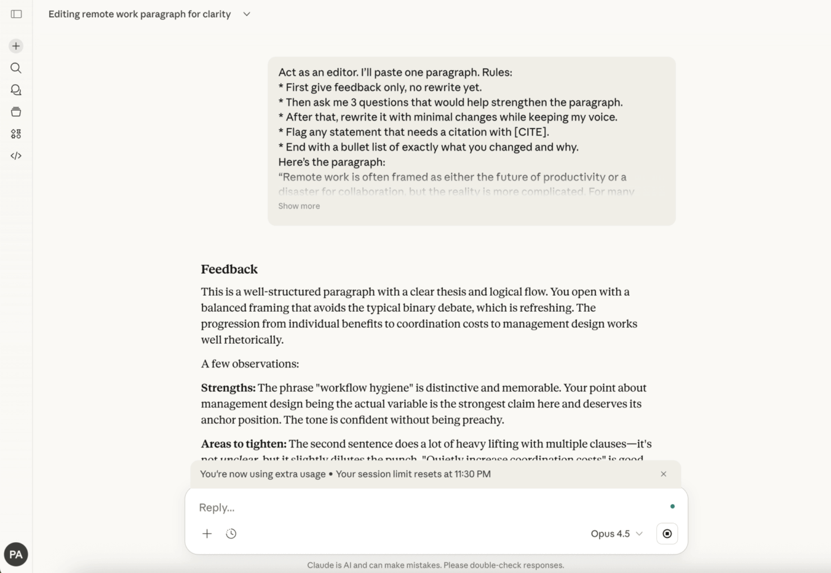
Task: Toggle the sidebar panel icon
Action: [17, 14]
